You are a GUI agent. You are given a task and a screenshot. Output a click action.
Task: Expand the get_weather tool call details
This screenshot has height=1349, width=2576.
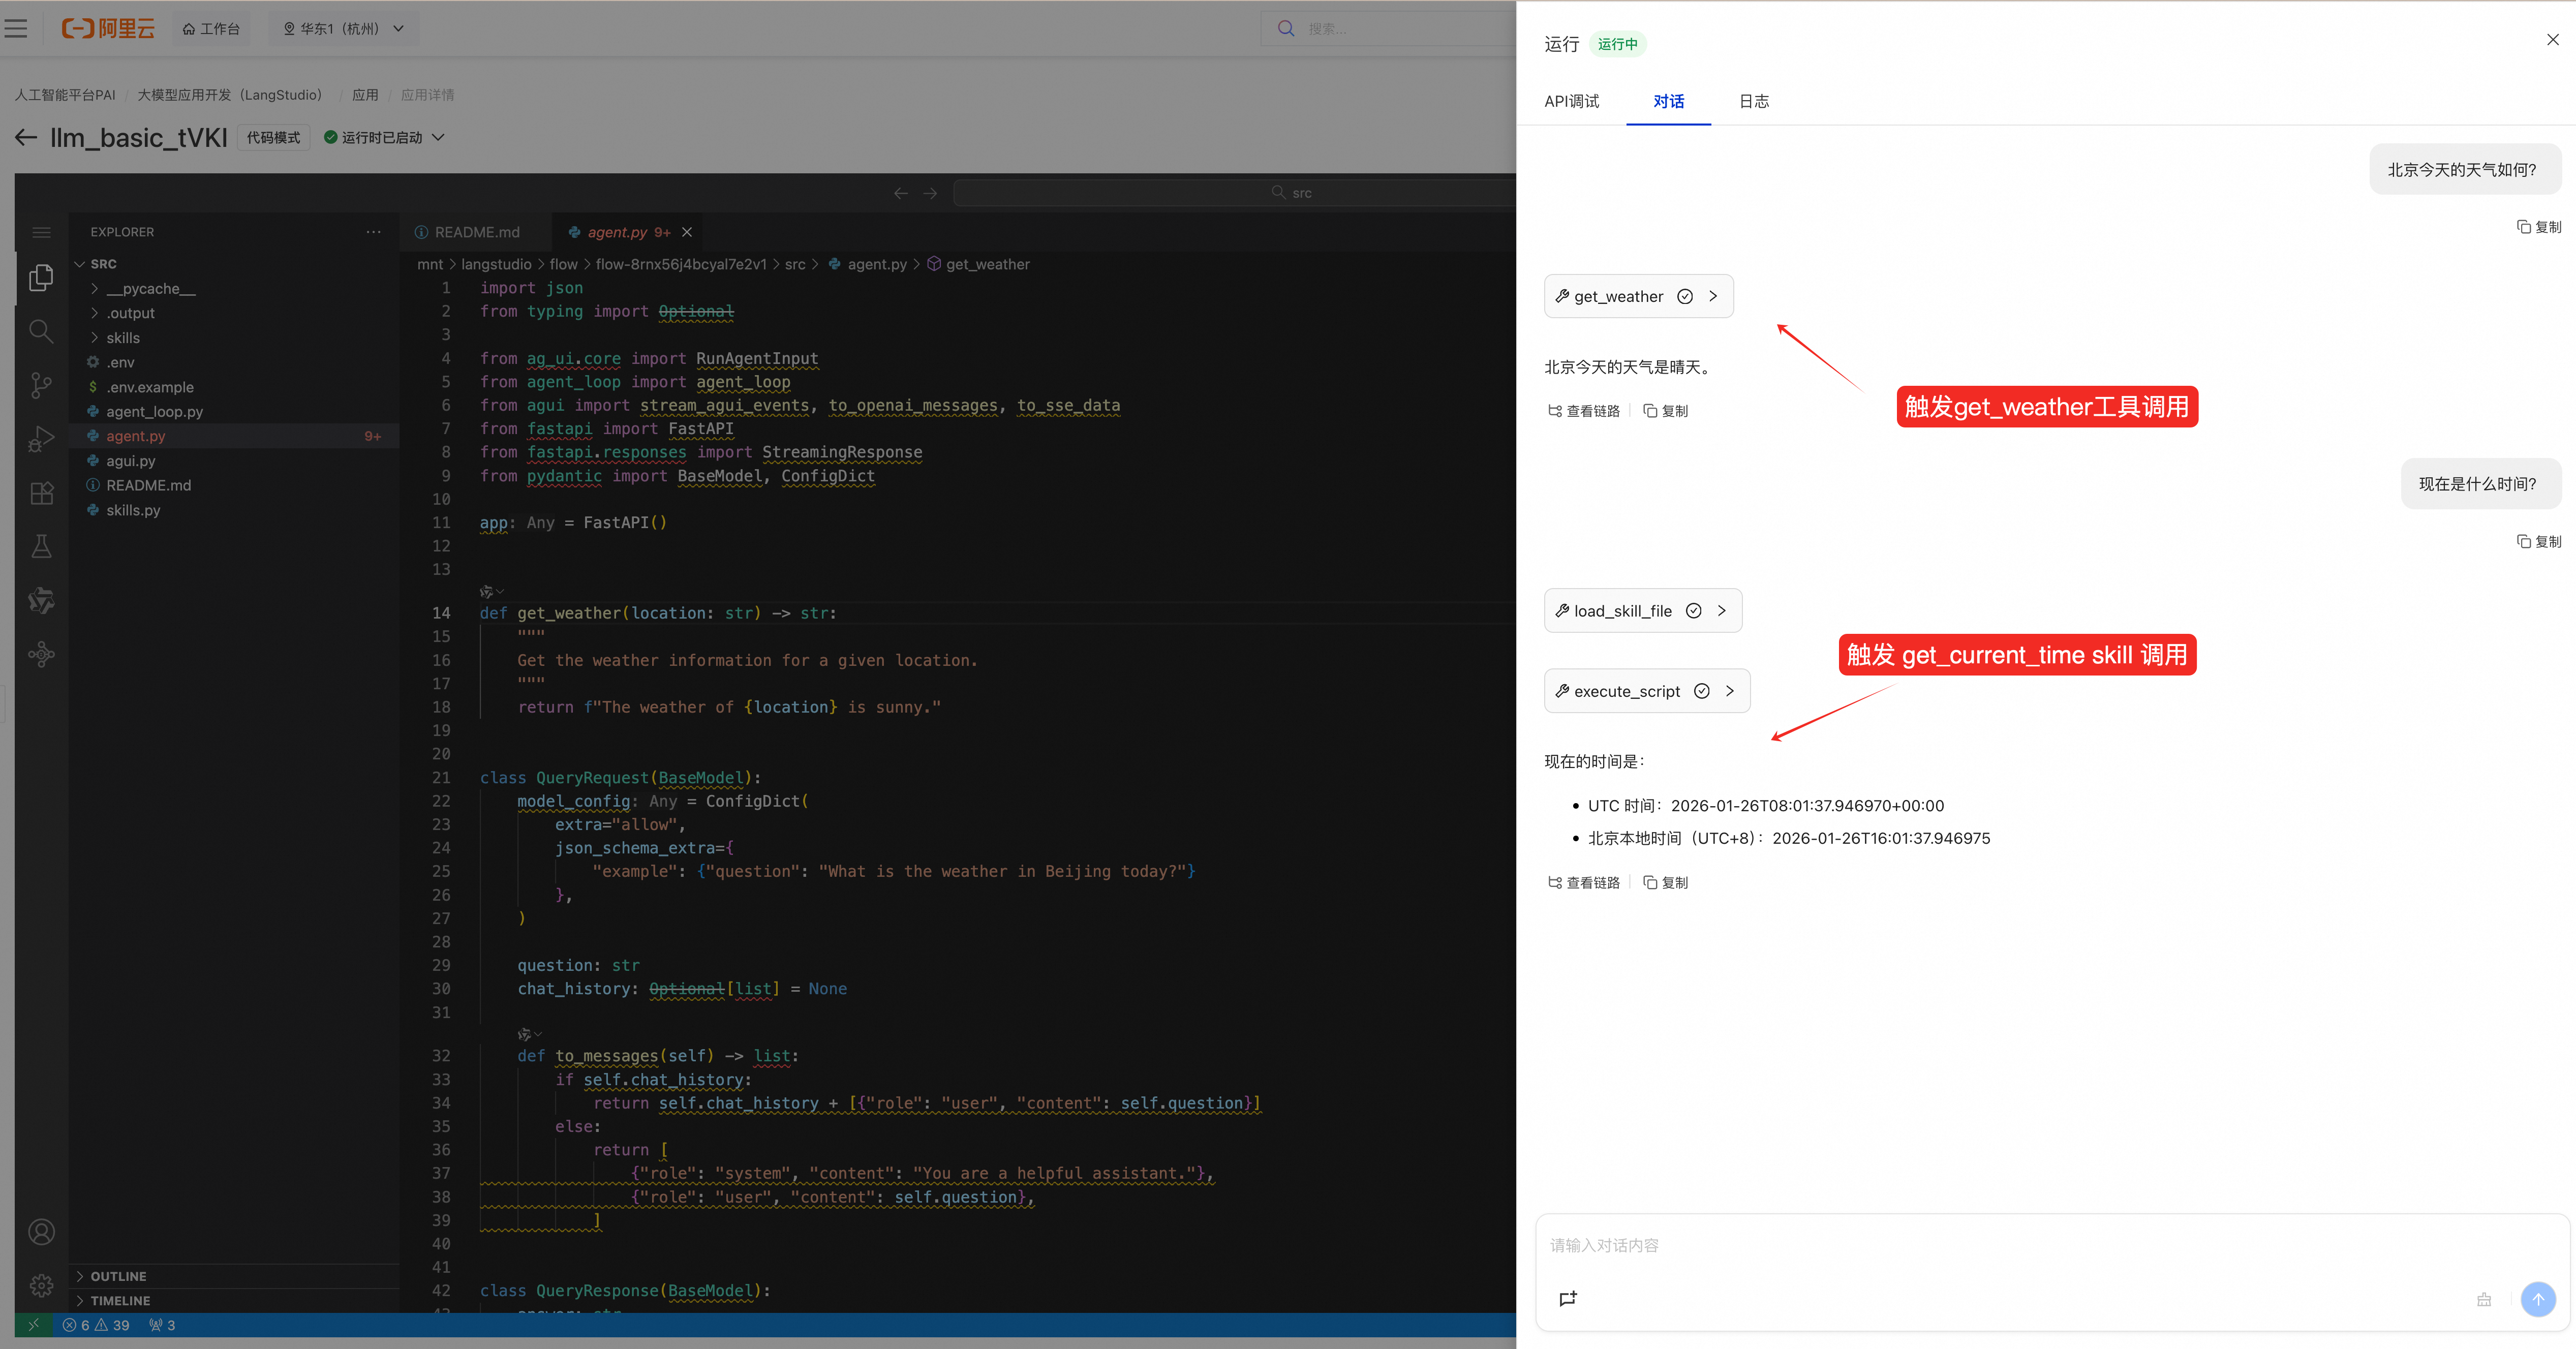[x=1713, y=296]
